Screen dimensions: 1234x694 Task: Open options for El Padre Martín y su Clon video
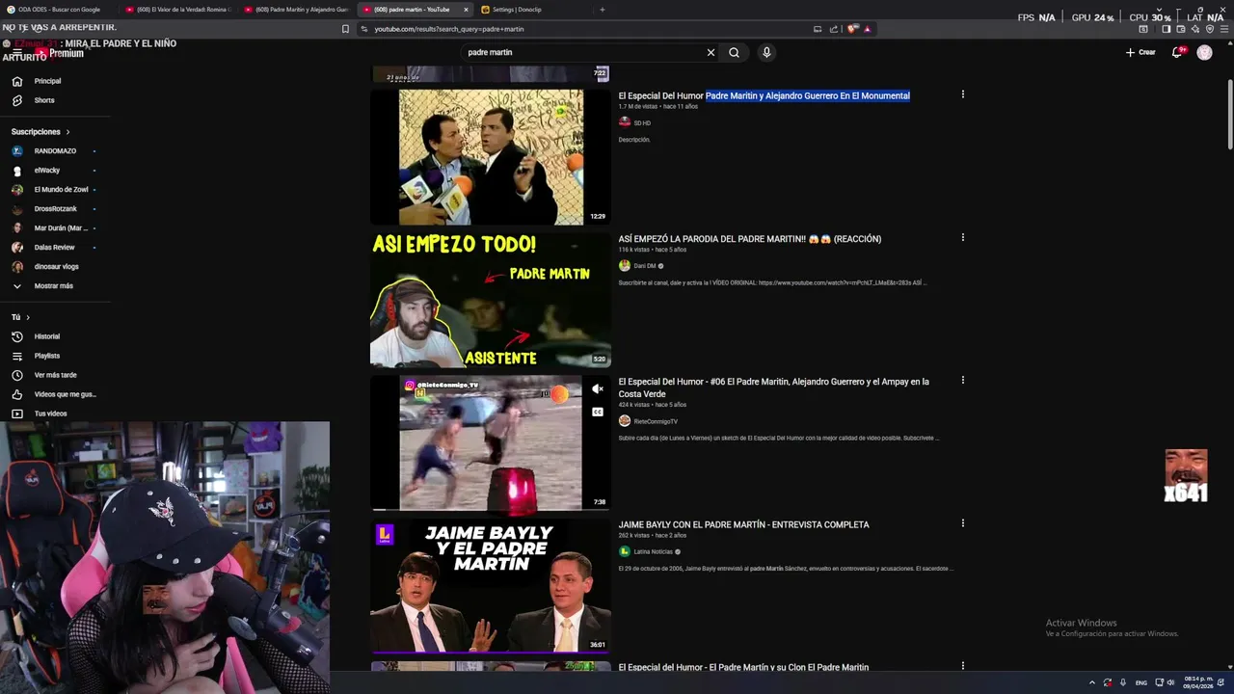point(962,666)
